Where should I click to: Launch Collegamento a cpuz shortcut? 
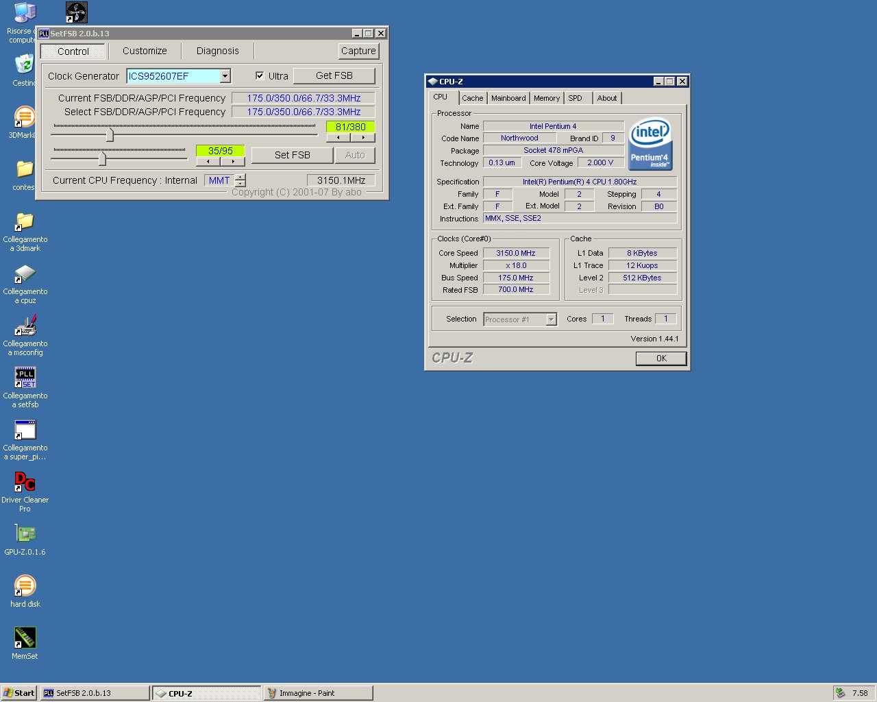25,273
